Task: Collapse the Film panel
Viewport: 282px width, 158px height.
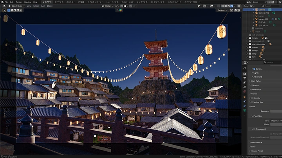Action: [253, 107]
